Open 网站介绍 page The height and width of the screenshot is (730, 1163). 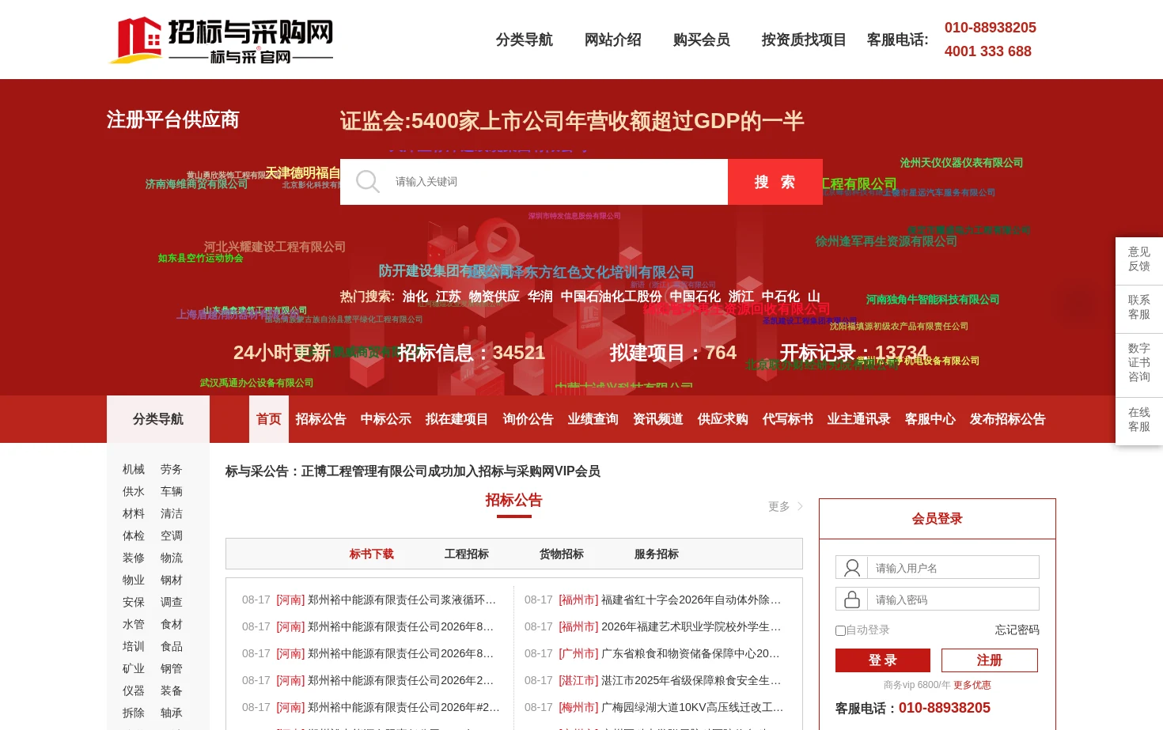[x=613, y=40]
